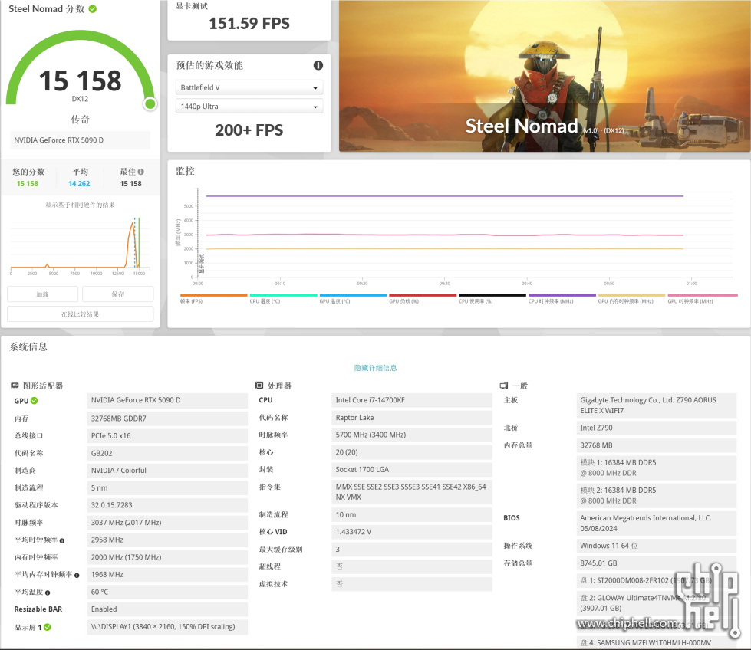Click the green verified icon beside GPU
The image size is (751, 650).
point(35,401)
